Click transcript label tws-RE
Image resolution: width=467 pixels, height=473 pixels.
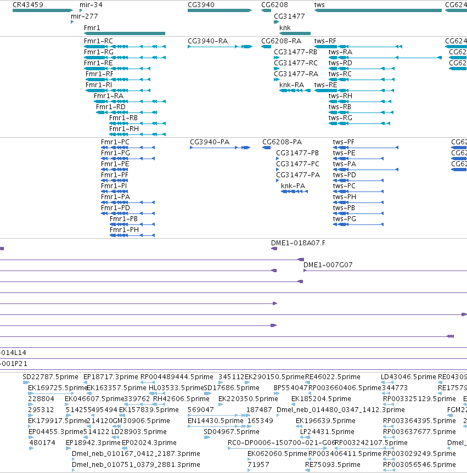tap(325, 85)
